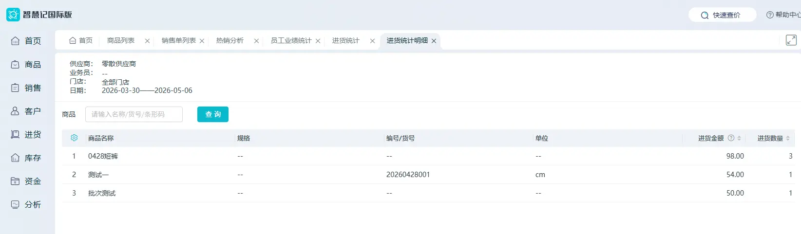Viewport: 801px width, 234px height.
Task: Click the fullscreen expand icon
Action: click(791, 40)
